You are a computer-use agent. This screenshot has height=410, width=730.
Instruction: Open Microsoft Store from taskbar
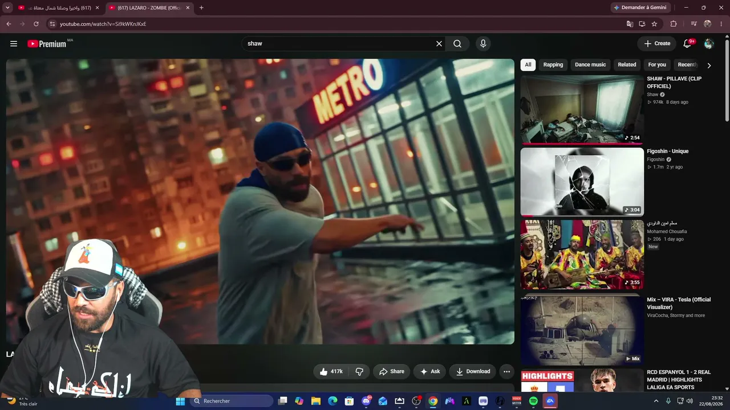[x=349, y=401]
